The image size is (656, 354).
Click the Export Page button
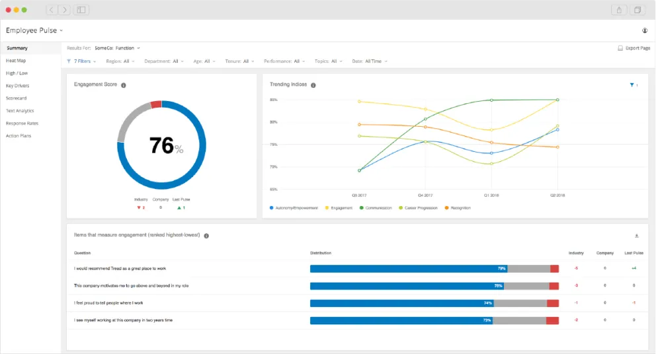tap(634, 48)
